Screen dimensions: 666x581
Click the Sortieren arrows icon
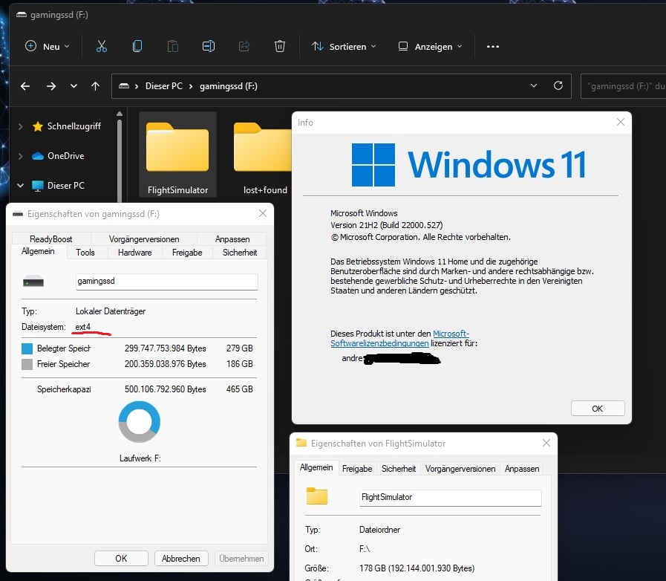317,46
